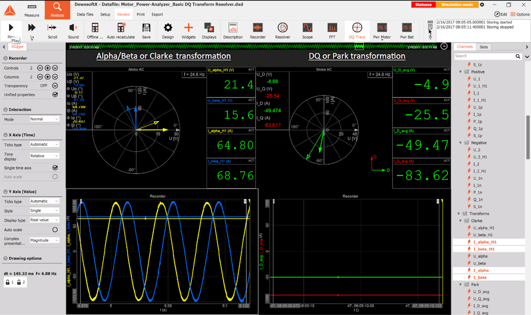Toggle cursor lock 1
The height and width of the screenshot is (315, 531).
[9, 282]
